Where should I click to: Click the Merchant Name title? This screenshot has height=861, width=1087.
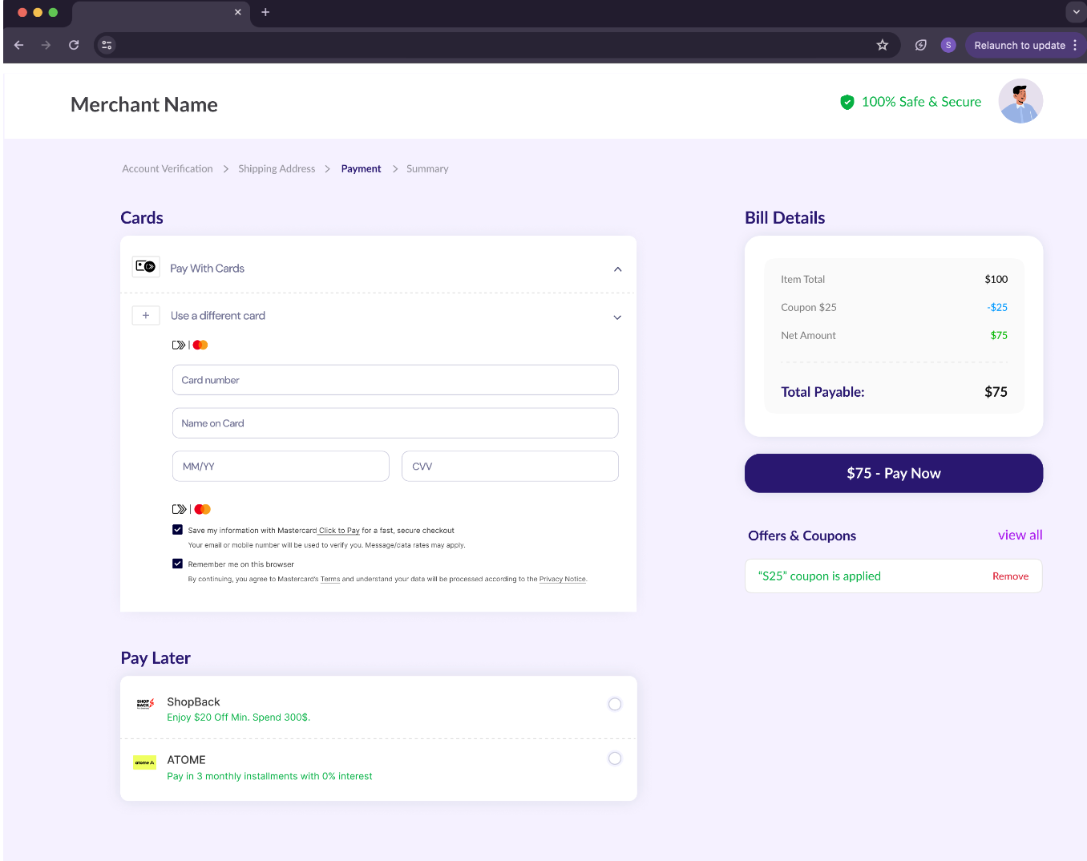point(144,104)
